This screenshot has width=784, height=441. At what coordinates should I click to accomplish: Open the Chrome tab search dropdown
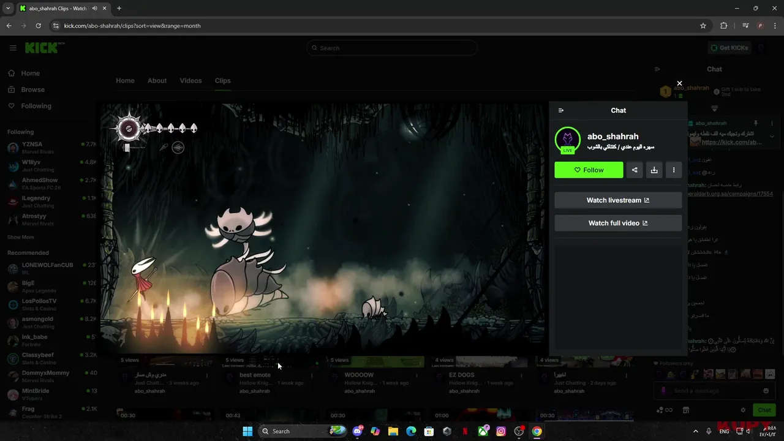[8, 8]
